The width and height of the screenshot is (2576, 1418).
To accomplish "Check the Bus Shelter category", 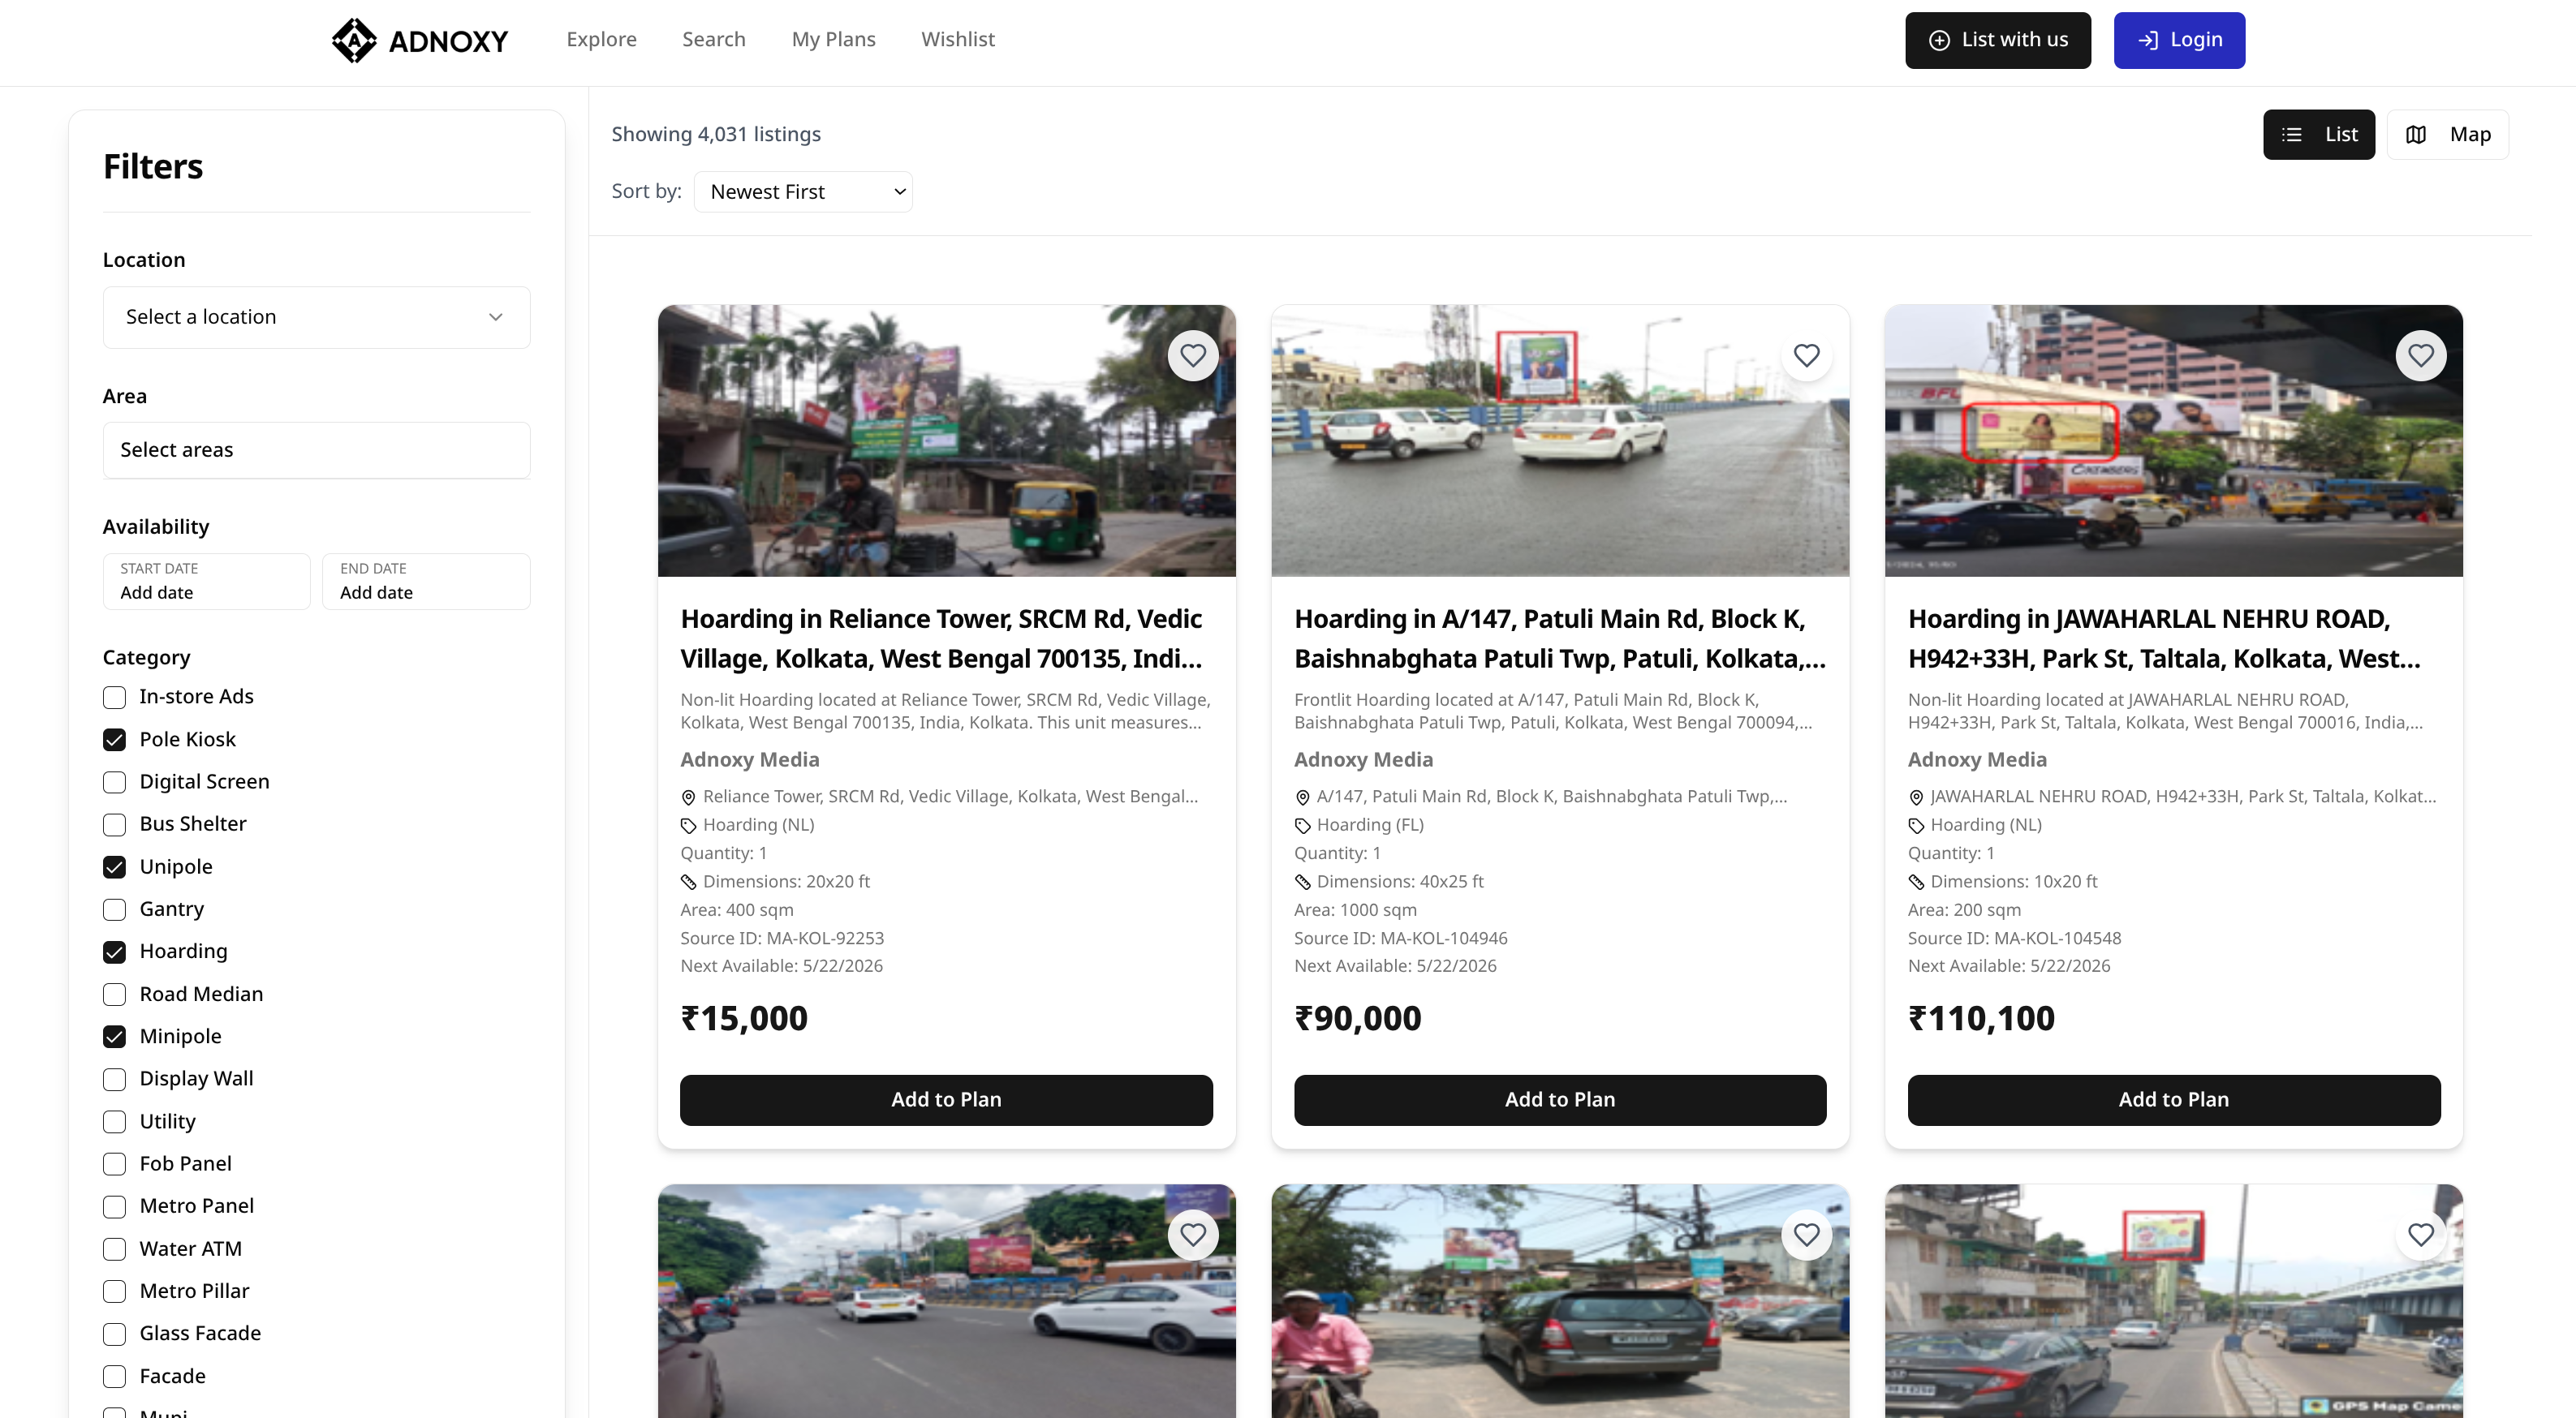I will pos(114,824).
